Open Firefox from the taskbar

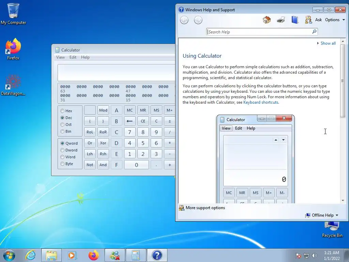click(x=93, y=255)
